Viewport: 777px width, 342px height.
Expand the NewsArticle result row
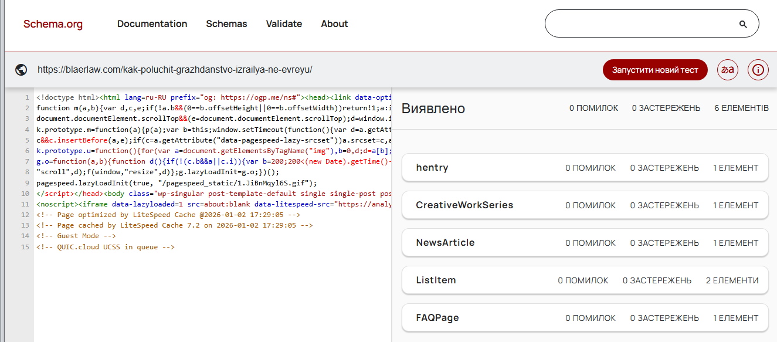(585, 243)
